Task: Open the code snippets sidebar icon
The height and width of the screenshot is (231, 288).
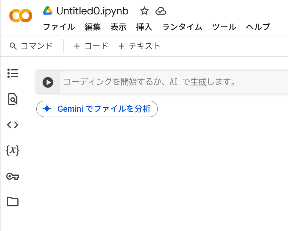Action: pos(12,125)
